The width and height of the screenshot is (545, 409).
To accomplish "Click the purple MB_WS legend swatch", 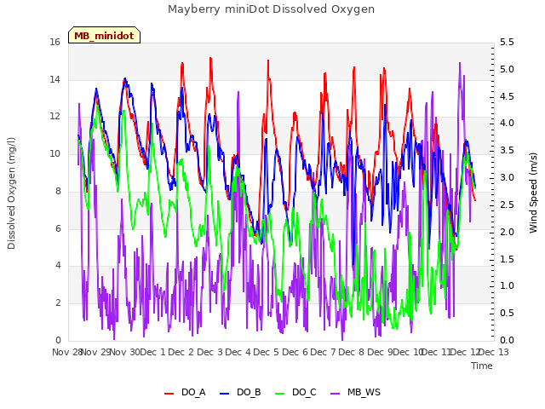I will pyautogui.click(x=335, y=394).
